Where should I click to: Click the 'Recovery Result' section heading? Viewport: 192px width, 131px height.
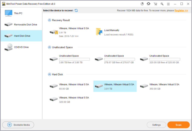point(61,20)
